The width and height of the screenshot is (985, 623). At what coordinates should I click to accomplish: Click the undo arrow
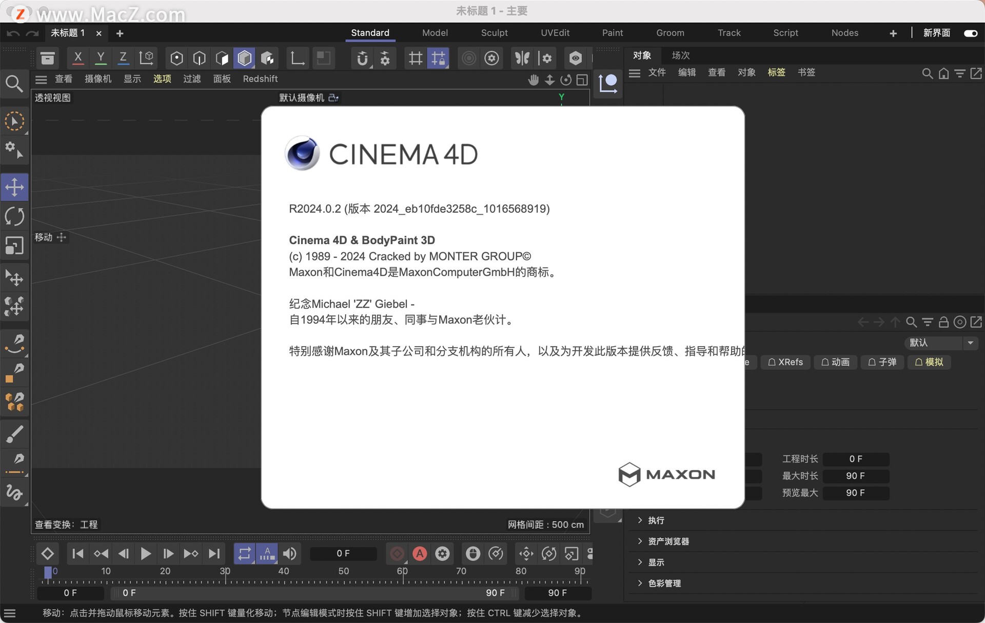[x=13, y=33]
